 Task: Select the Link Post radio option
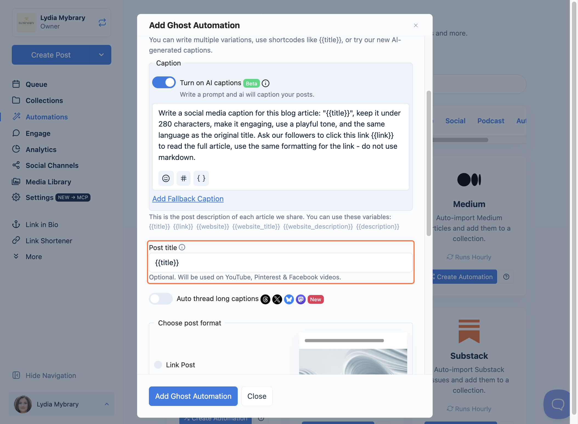(x=158, y=365)
